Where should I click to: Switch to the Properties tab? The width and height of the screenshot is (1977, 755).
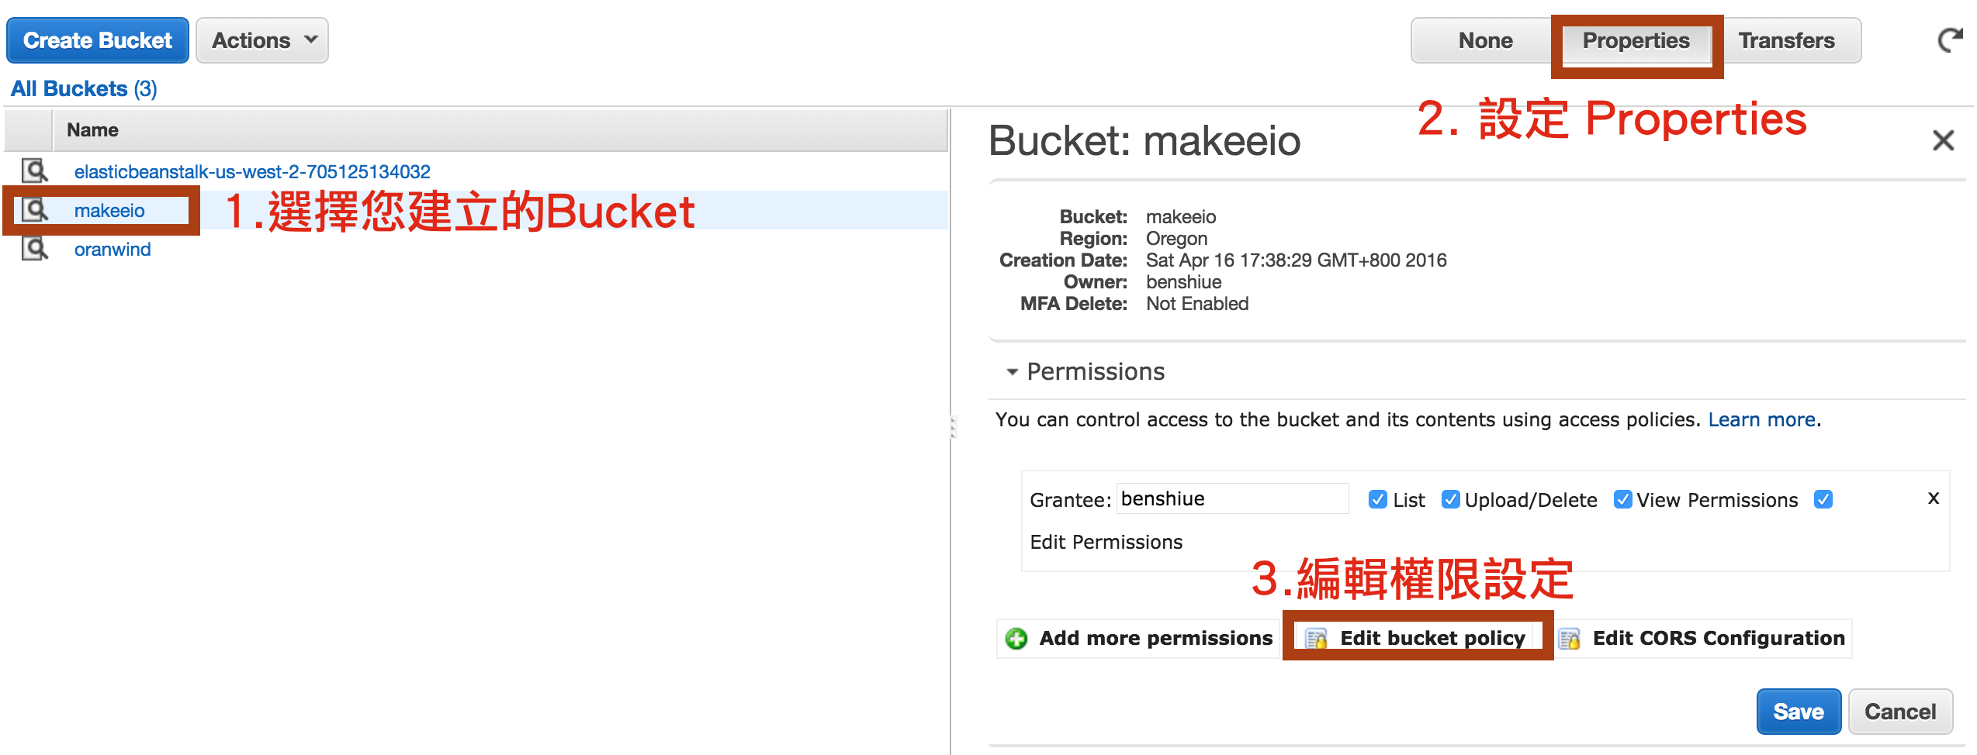click(x=1636, y=40)
